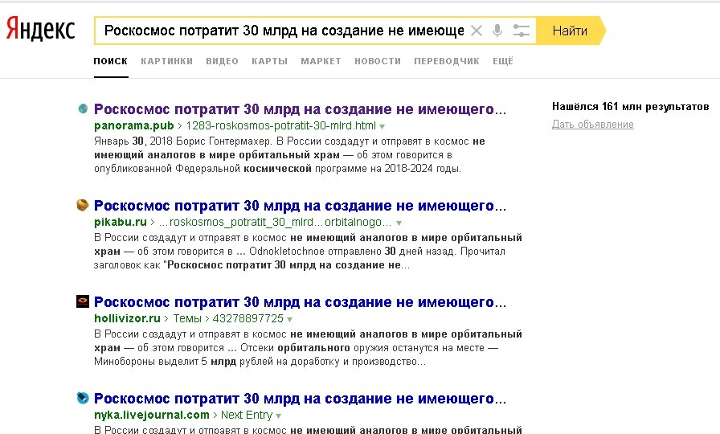The width and height of the screenshot is (720, 434).
Task: Click snippet text 'Odnokletochnoe отправлено 30 дней назад'
Action: 353,252
